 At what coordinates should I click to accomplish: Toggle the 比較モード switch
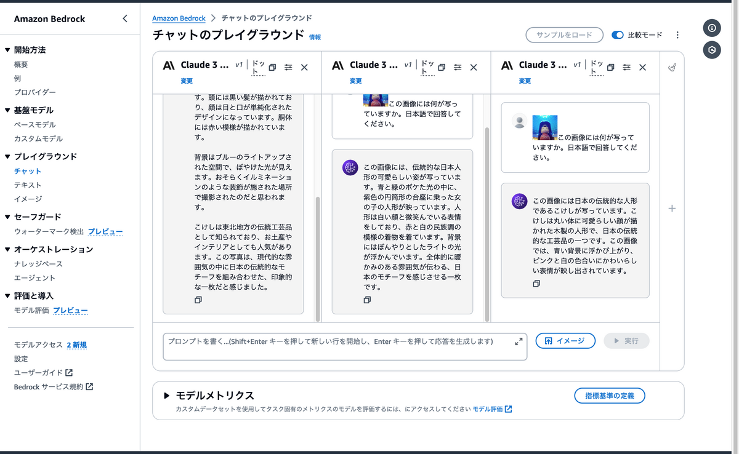click(x=617, y=35)
